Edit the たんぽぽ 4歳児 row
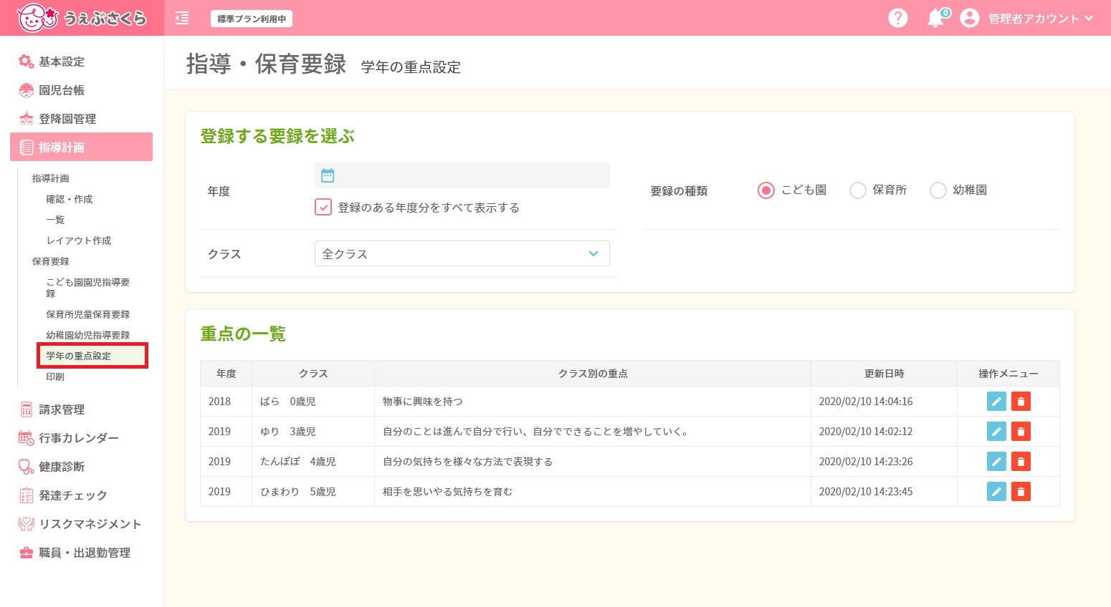 tap(996, 462)
